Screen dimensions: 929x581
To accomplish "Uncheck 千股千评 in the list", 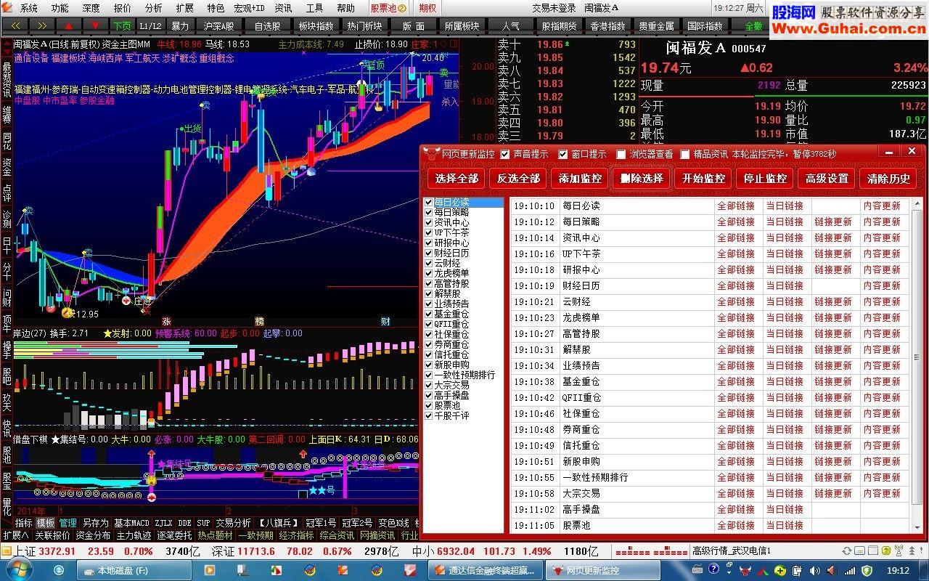I will 429,416.
